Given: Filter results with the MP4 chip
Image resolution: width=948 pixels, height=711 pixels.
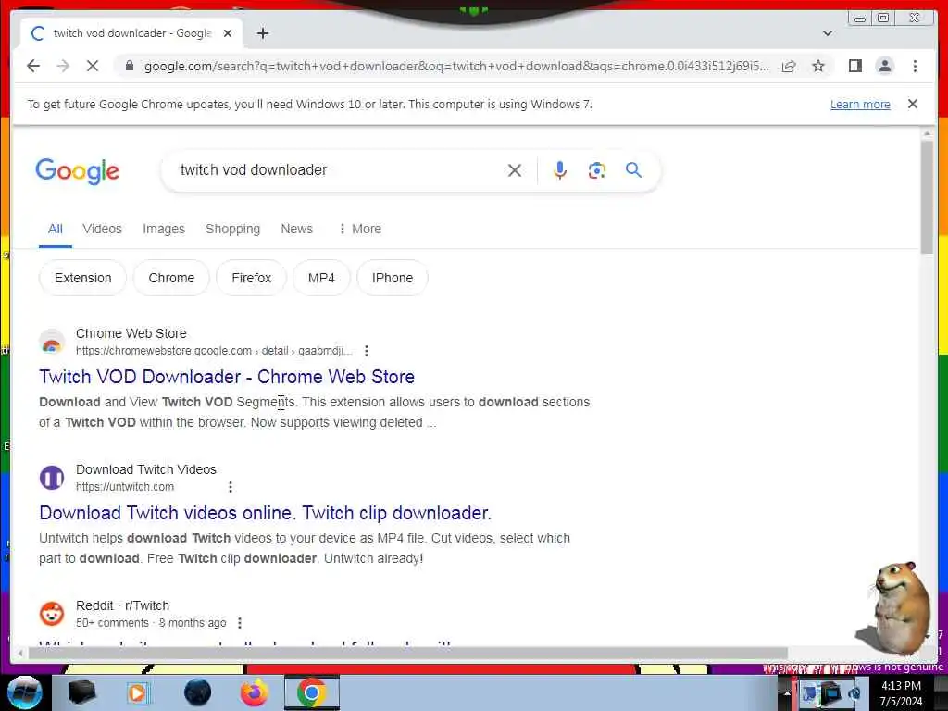Looking at the screenshot, I should (x=321, y=278).
